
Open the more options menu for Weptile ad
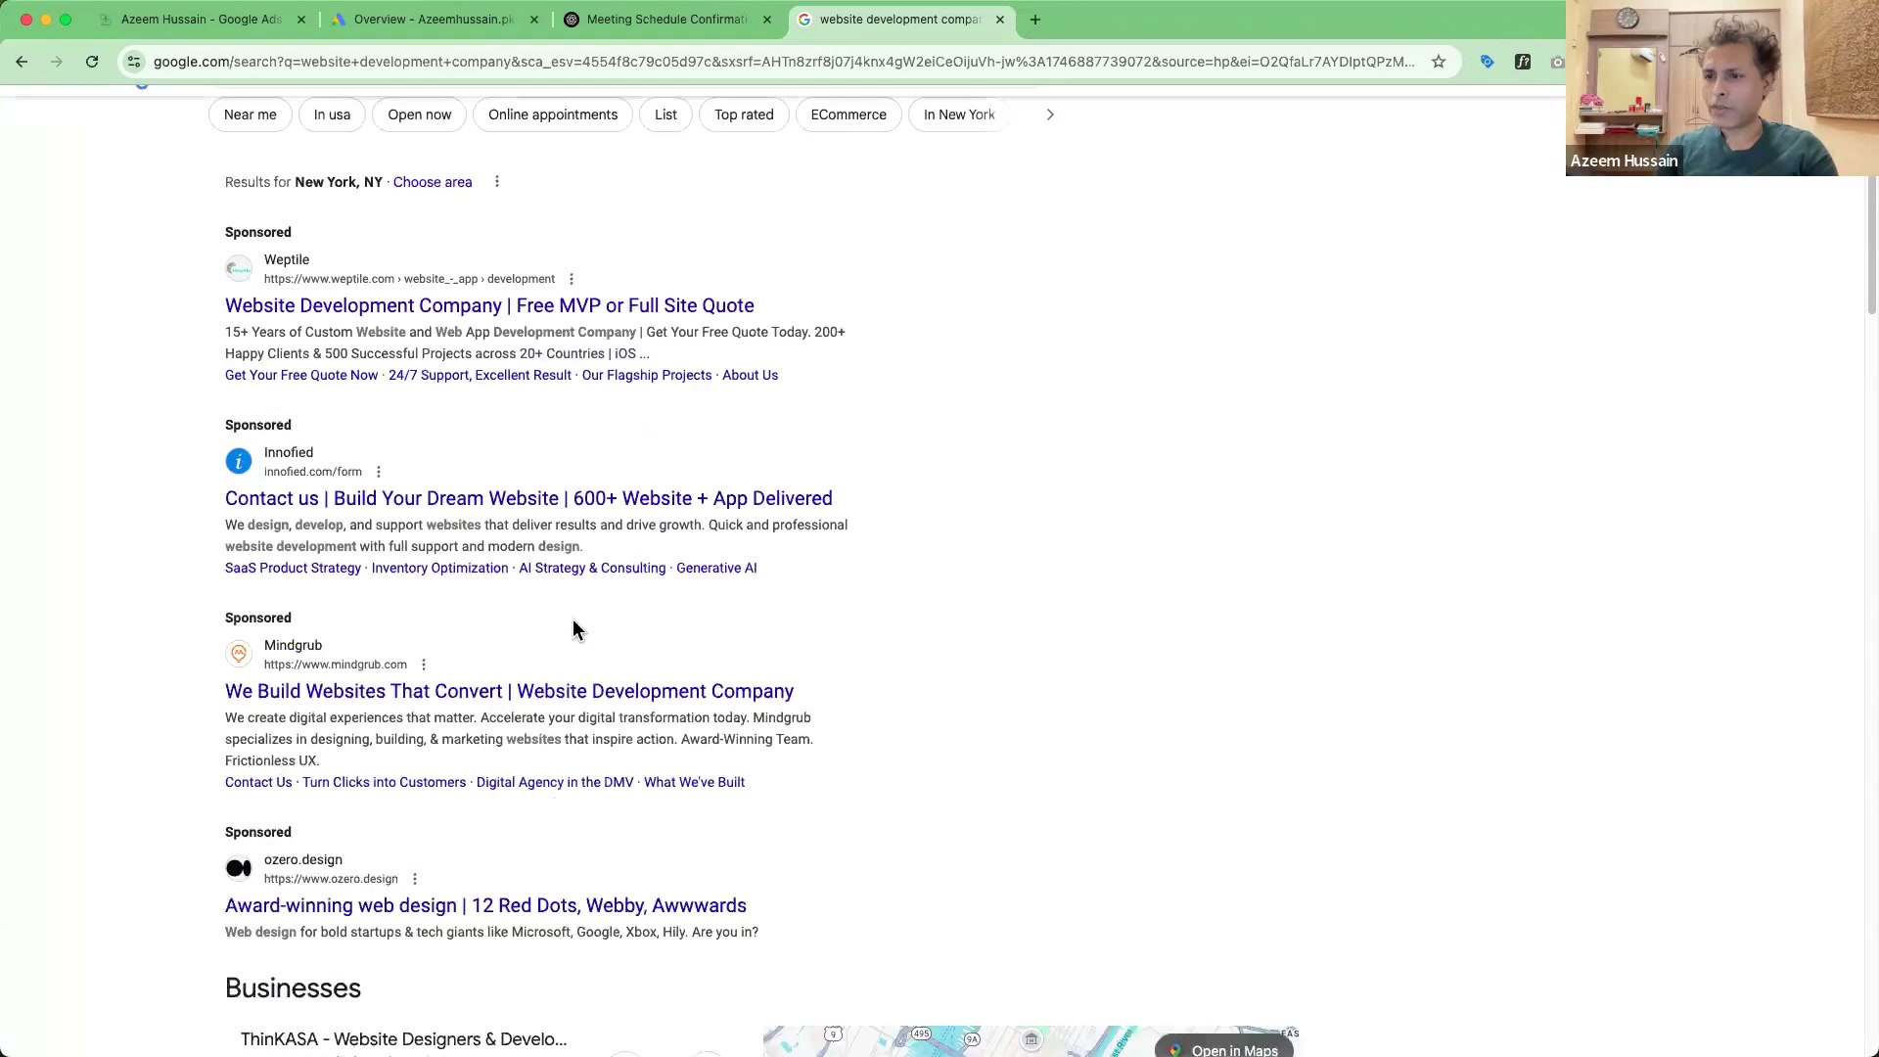coord(572,279)
